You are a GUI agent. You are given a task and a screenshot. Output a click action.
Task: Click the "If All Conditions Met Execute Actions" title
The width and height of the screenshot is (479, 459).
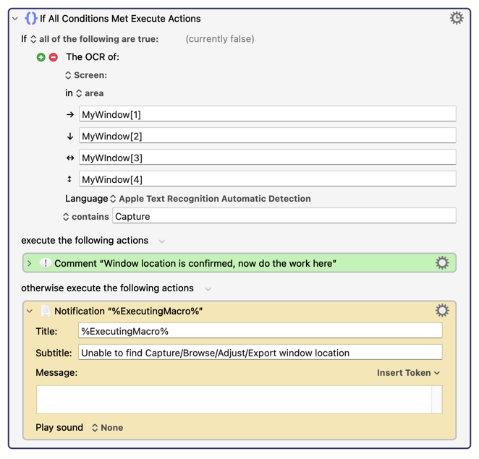click(120, 19)
